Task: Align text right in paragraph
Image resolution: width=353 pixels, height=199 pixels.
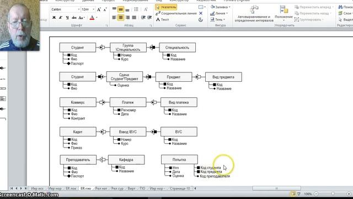Action: [127, 17]
